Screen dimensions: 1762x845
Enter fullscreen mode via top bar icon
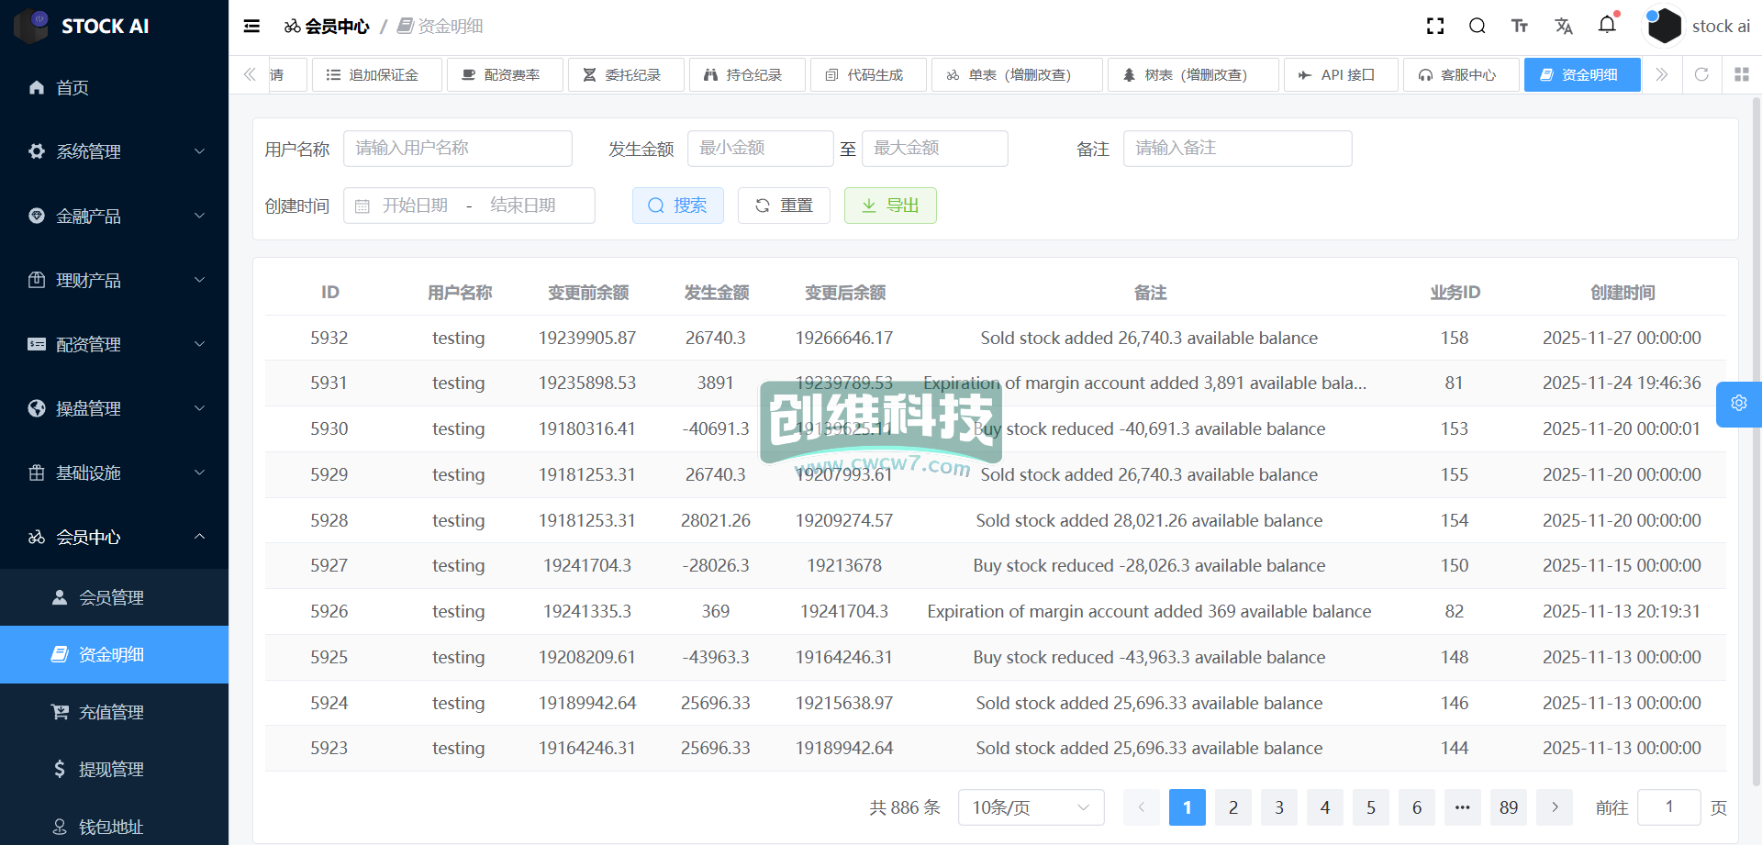pyautogui.click(x=1435, y=27)
